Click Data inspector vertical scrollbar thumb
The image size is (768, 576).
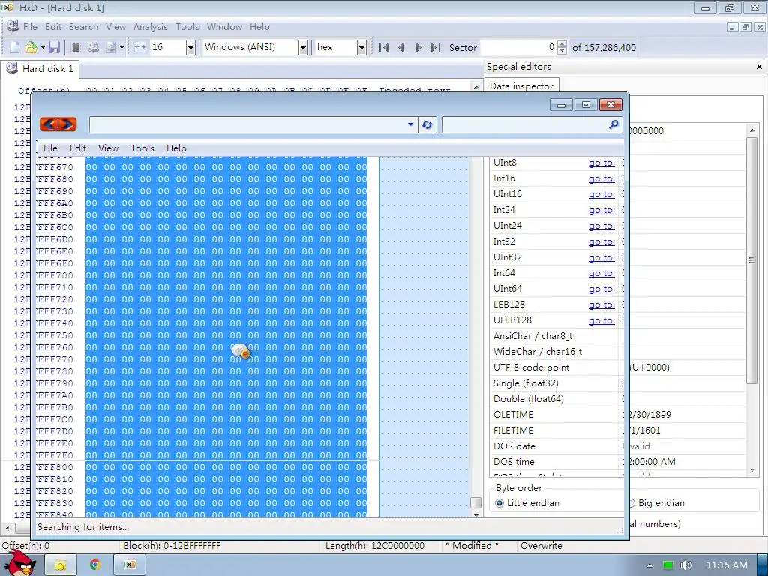tap(751, 260)
